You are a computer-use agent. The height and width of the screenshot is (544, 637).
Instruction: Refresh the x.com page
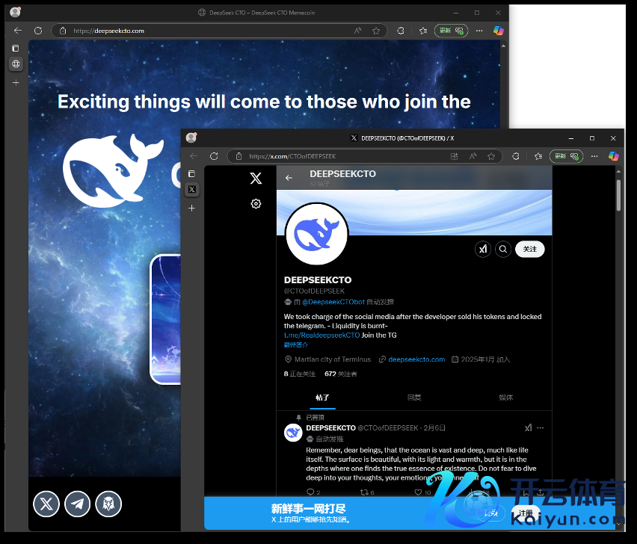click(x=214, y=156)
